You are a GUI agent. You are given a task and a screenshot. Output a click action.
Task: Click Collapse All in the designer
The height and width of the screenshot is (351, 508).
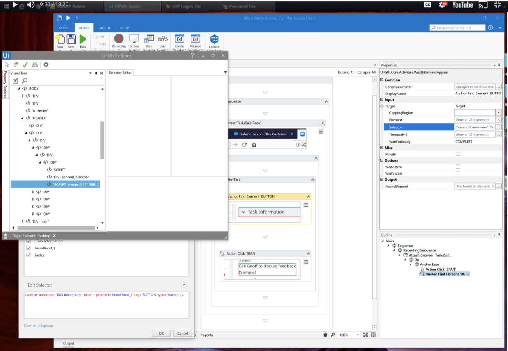(x=366, y=73)
